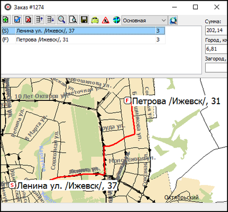Click the document preview magnifier icon
The image size is (228, 212).
click(x=73, y=20)
